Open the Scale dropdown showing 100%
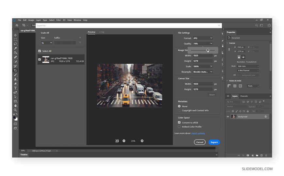Screen dimensions: 284x176 tap(202, 66)
